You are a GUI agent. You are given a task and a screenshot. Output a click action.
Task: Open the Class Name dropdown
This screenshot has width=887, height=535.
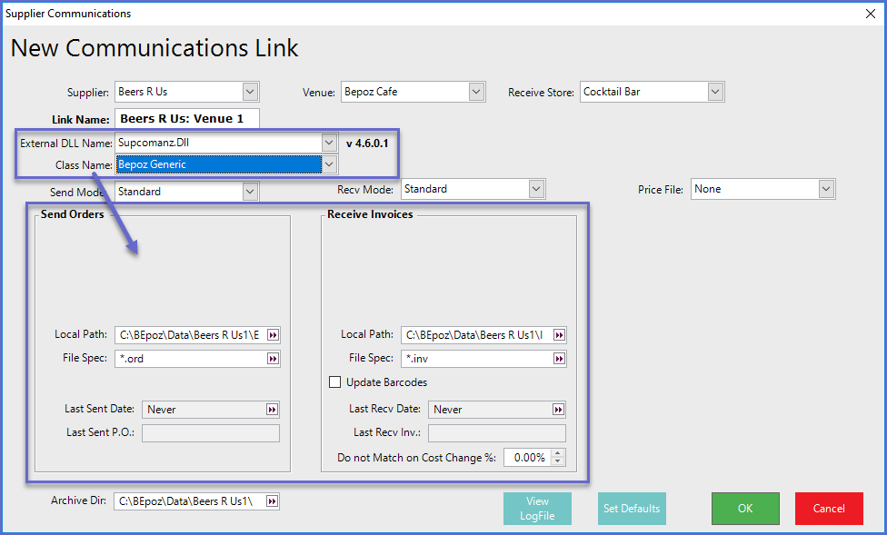pyautogui.click(x=329, y=164)
